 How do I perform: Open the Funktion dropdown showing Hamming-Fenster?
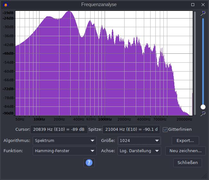click(x=65, y=151)
